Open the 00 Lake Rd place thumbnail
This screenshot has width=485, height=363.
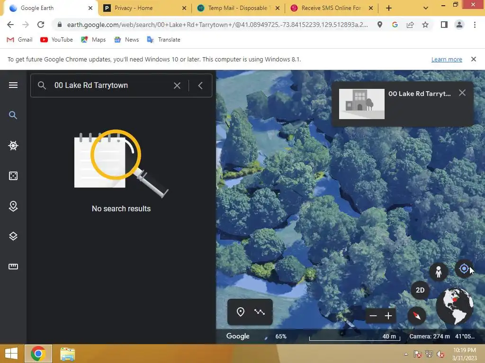coord(361,104)
